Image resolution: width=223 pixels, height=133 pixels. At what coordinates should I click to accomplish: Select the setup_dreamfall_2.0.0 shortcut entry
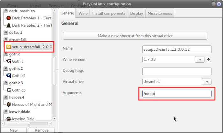coord(32,47)
